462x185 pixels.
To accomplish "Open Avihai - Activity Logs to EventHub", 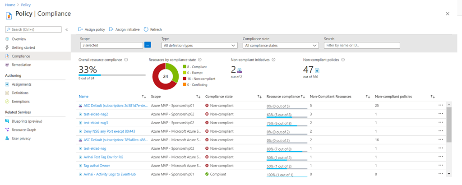I will pyautogui.click(x=110, y=174).
